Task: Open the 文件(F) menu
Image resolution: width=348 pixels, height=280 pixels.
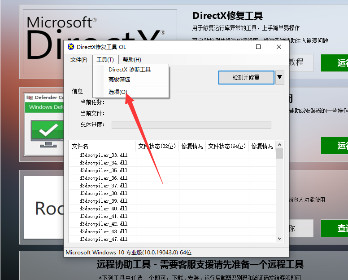Action: click(79, 60)
